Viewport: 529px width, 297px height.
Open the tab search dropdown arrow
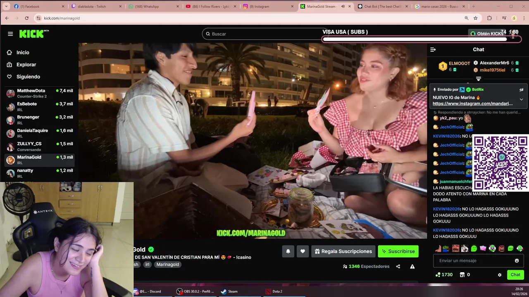(6, 7)
